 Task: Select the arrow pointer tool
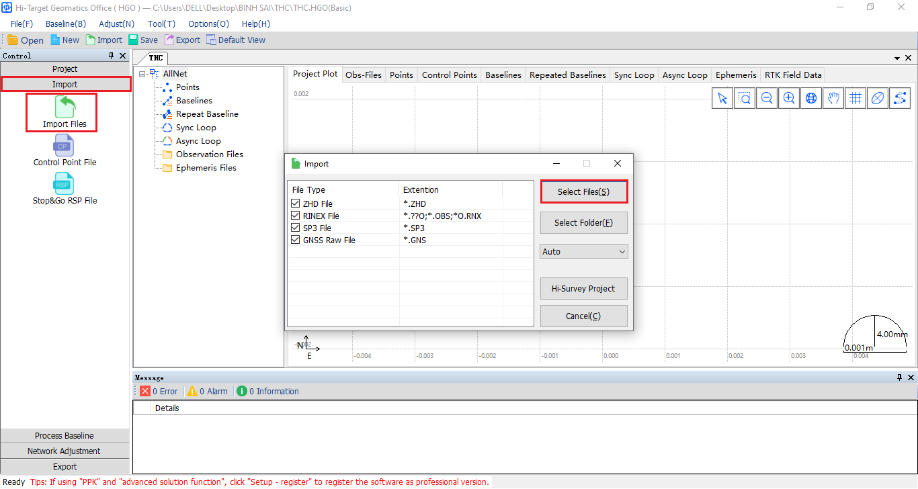click(722, 98)
